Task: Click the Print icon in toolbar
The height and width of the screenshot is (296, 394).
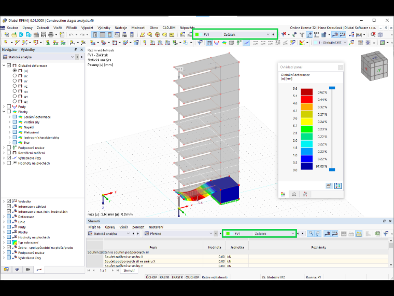Action: pos(51,34)
